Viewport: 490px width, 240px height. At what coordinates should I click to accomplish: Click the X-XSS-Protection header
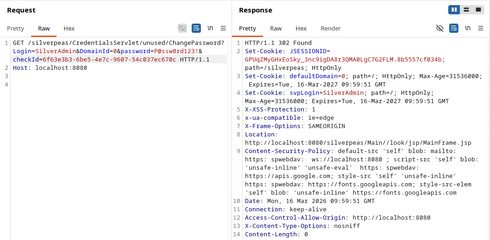tap(280, 110)
